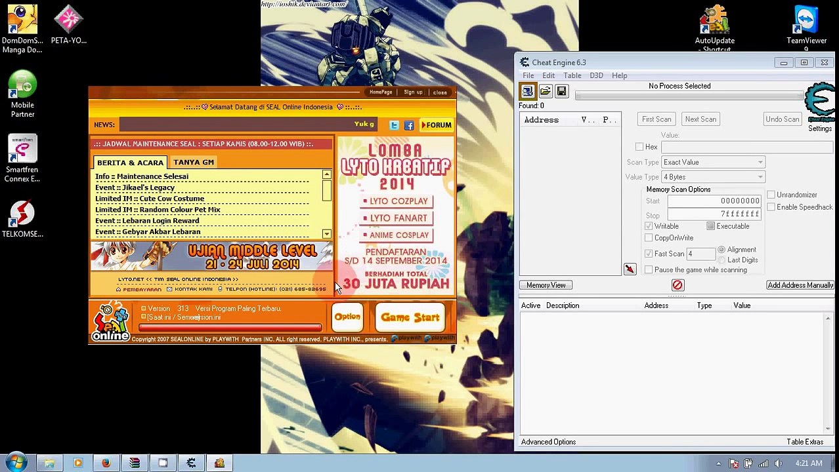Open the process list in Cheat Engine

pyautogui.click(x=528, y=91)
